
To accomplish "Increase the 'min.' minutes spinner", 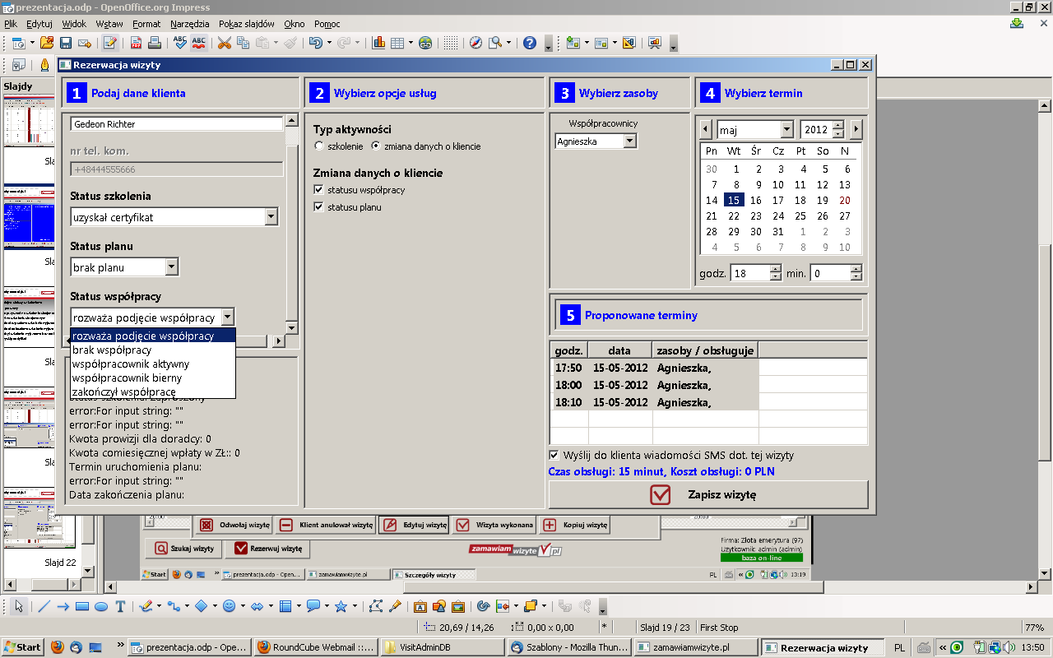I will click(x=856, y=269).
